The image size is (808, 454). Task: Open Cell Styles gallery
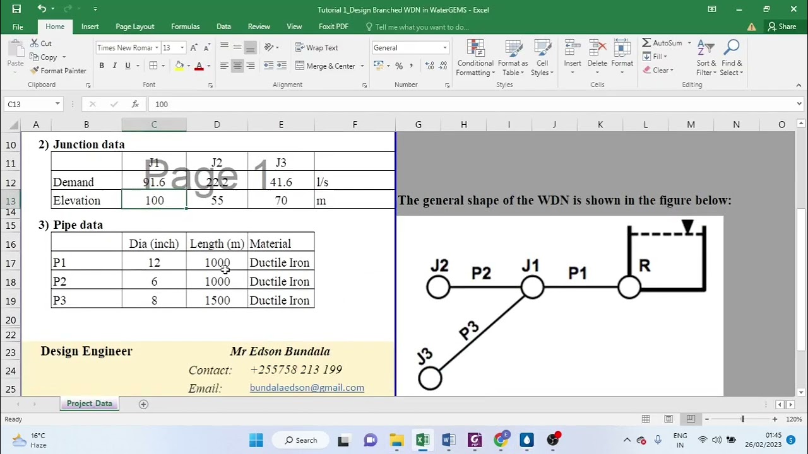pos(542,58)
